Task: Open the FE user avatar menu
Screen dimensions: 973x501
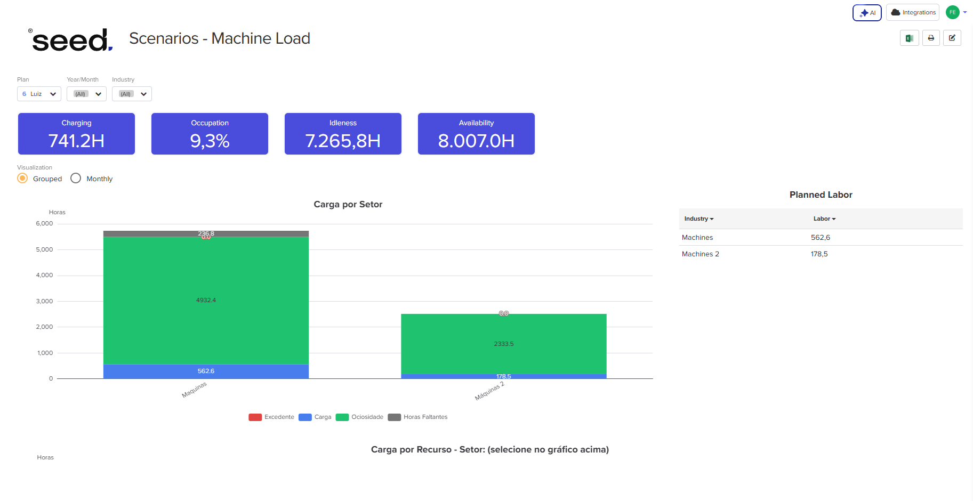Action: coord(953,12)
